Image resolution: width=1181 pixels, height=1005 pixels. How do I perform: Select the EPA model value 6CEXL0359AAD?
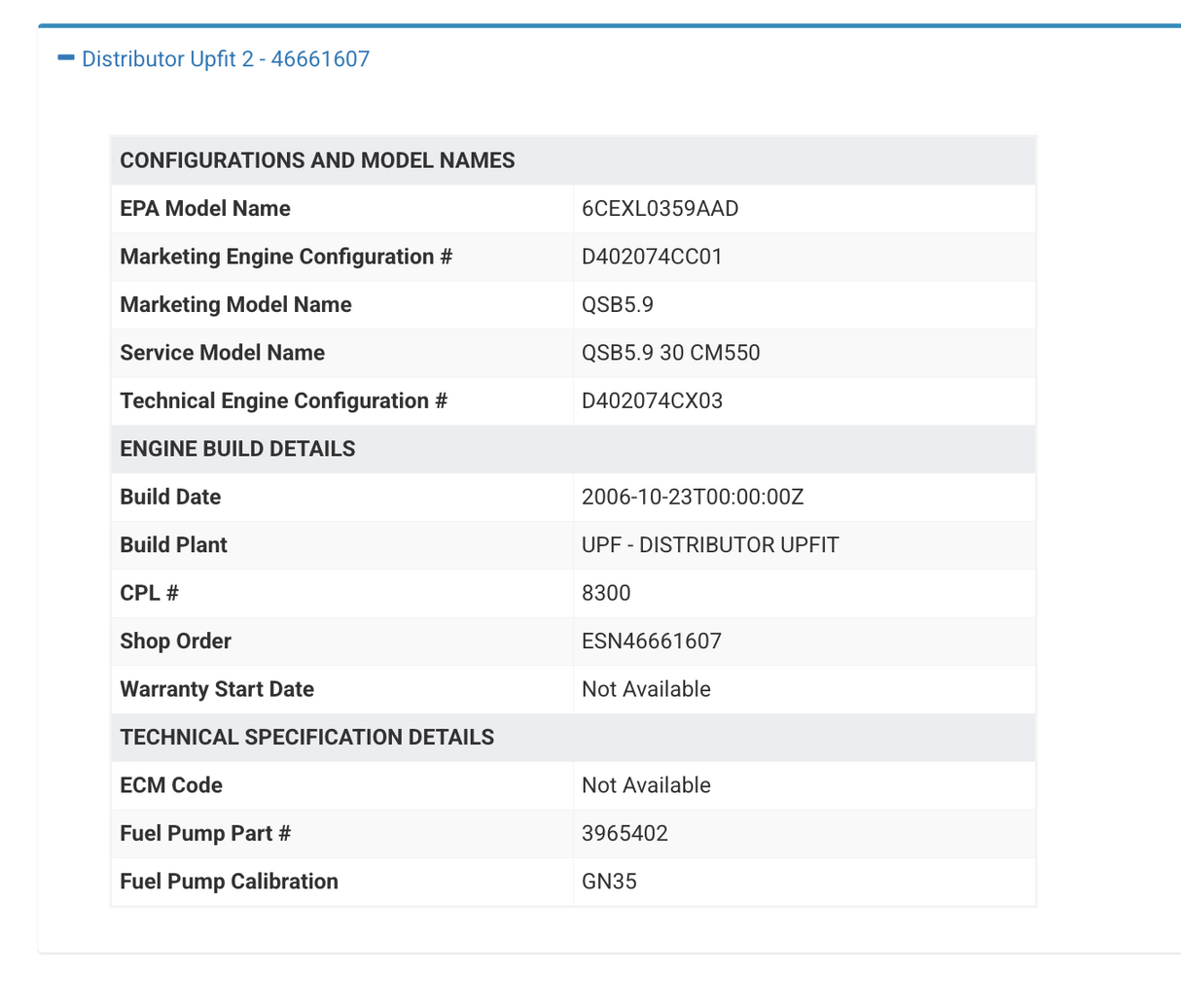click(x=660, y=209)
